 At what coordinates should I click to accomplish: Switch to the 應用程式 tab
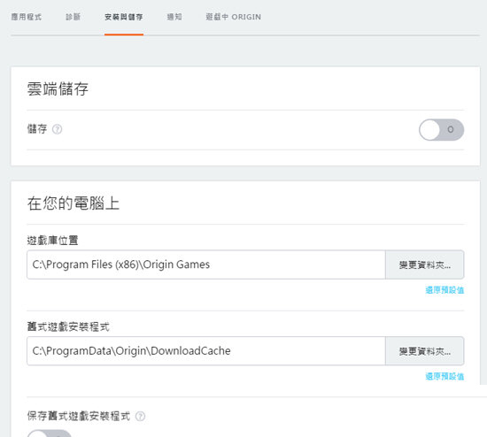[x=27, y=17]
